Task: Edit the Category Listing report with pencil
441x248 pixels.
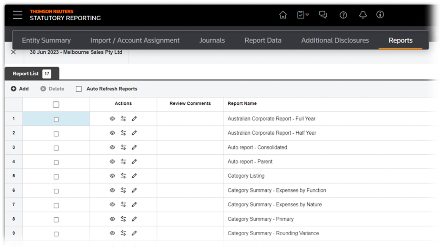Action: [x=134, y=176]
